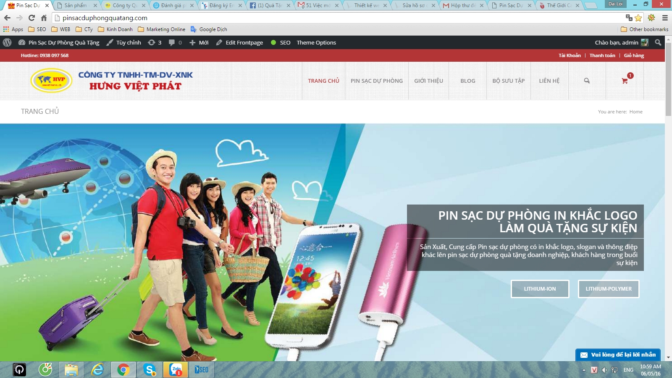Image resolution: width=672 pixels, height=378 pixels.
Task: Expand the SEO bookmarks folder
Action: (x=37, y=29)
